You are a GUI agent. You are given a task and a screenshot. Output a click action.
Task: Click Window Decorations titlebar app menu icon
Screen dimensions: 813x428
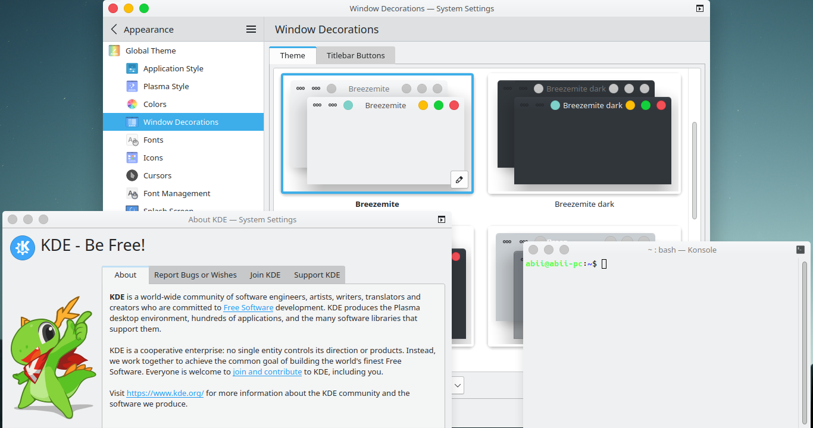[x=700, y=8]
